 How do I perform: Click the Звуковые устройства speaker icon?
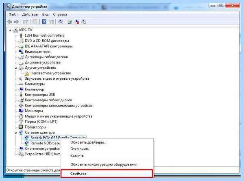(x=20, y=79)
